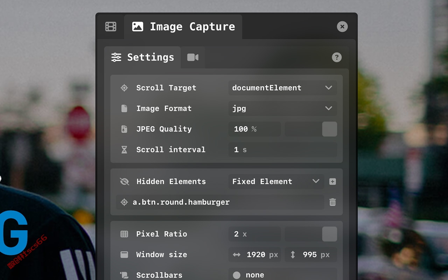
Task: Select the Image Capture tab
Action: 183,27
